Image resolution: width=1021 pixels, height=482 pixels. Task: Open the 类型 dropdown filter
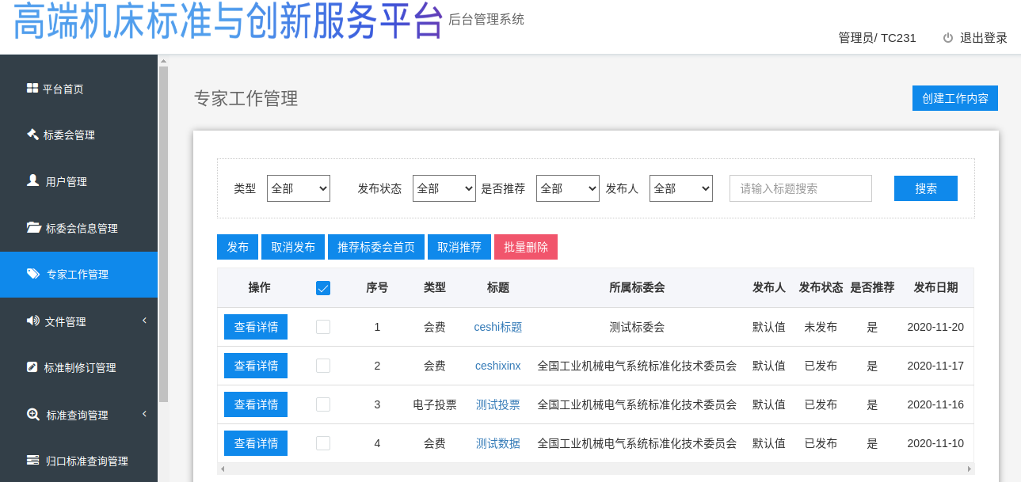tap(299, 188)
